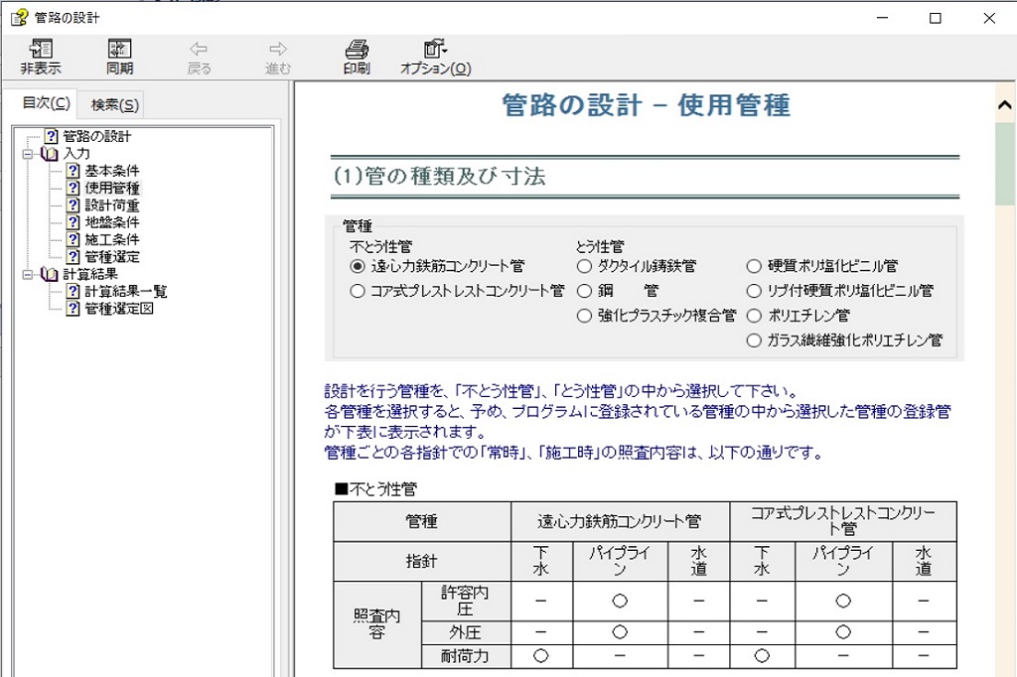Screen dimensions: 1017x677
Task: Click the 非表示 (hide) toolbar icon
Action: [41, 50]
